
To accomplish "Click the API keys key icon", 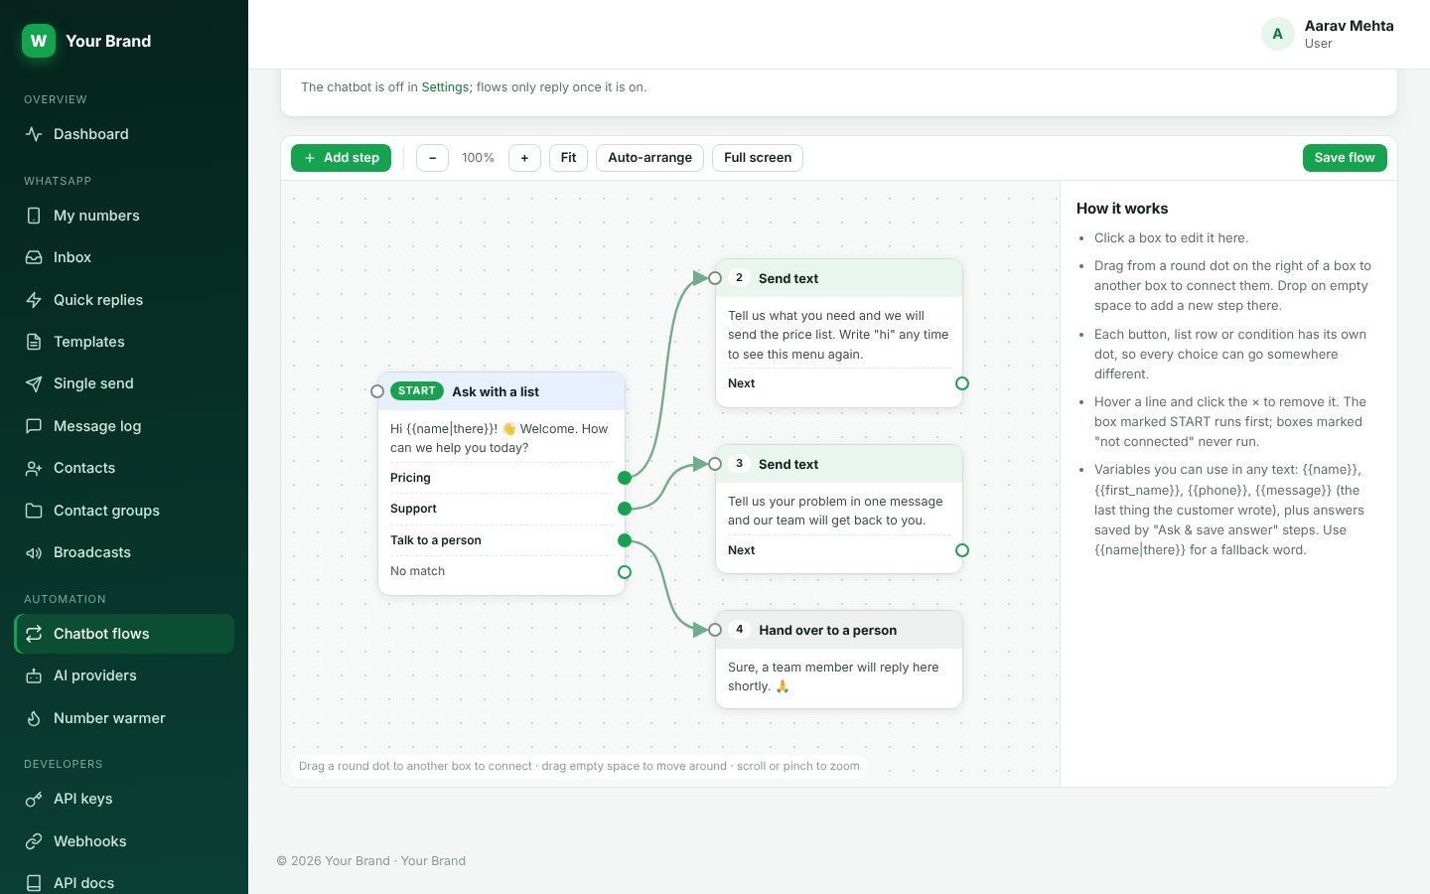I will pyautogui.click(x=34, y=799).
